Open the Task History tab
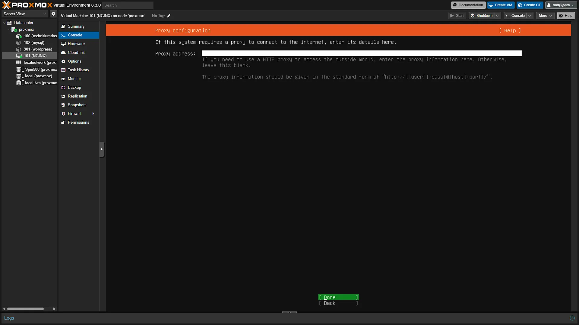579x325 pixels. [79, 70]
